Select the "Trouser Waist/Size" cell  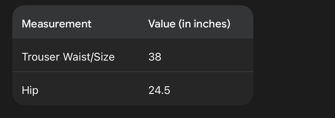pos(68,57)
